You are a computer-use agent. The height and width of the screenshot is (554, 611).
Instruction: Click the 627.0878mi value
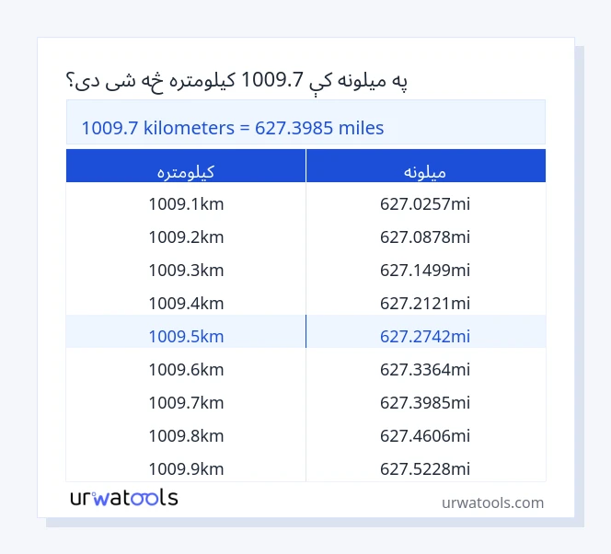coord(425,237)
